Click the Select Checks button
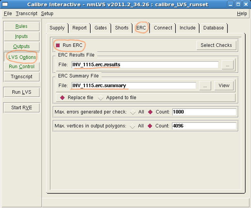The height and width of the screenshot is (208, 251). tap(216, 45)
